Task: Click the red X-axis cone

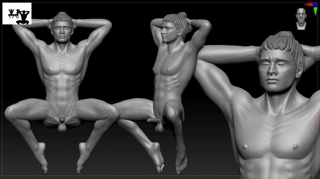Action: click(308, 4)
